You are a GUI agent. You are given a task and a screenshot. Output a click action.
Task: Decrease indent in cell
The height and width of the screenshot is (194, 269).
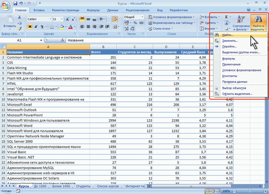[101, 27]
